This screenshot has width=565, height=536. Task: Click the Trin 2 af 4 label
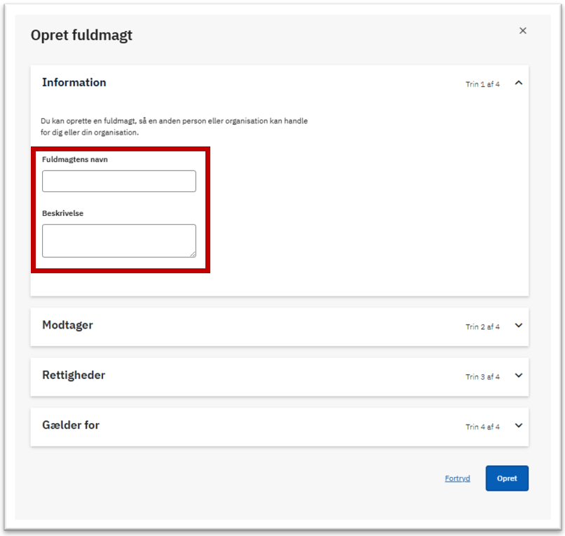pyautogui.click(x=482, y=327)
